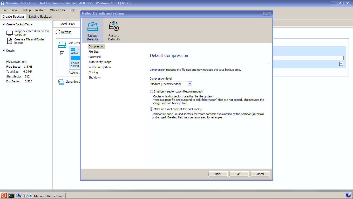Viewport: 353px width, 199px height.
Task: Click the File and Folder backup icon
Action: point(10,41)
